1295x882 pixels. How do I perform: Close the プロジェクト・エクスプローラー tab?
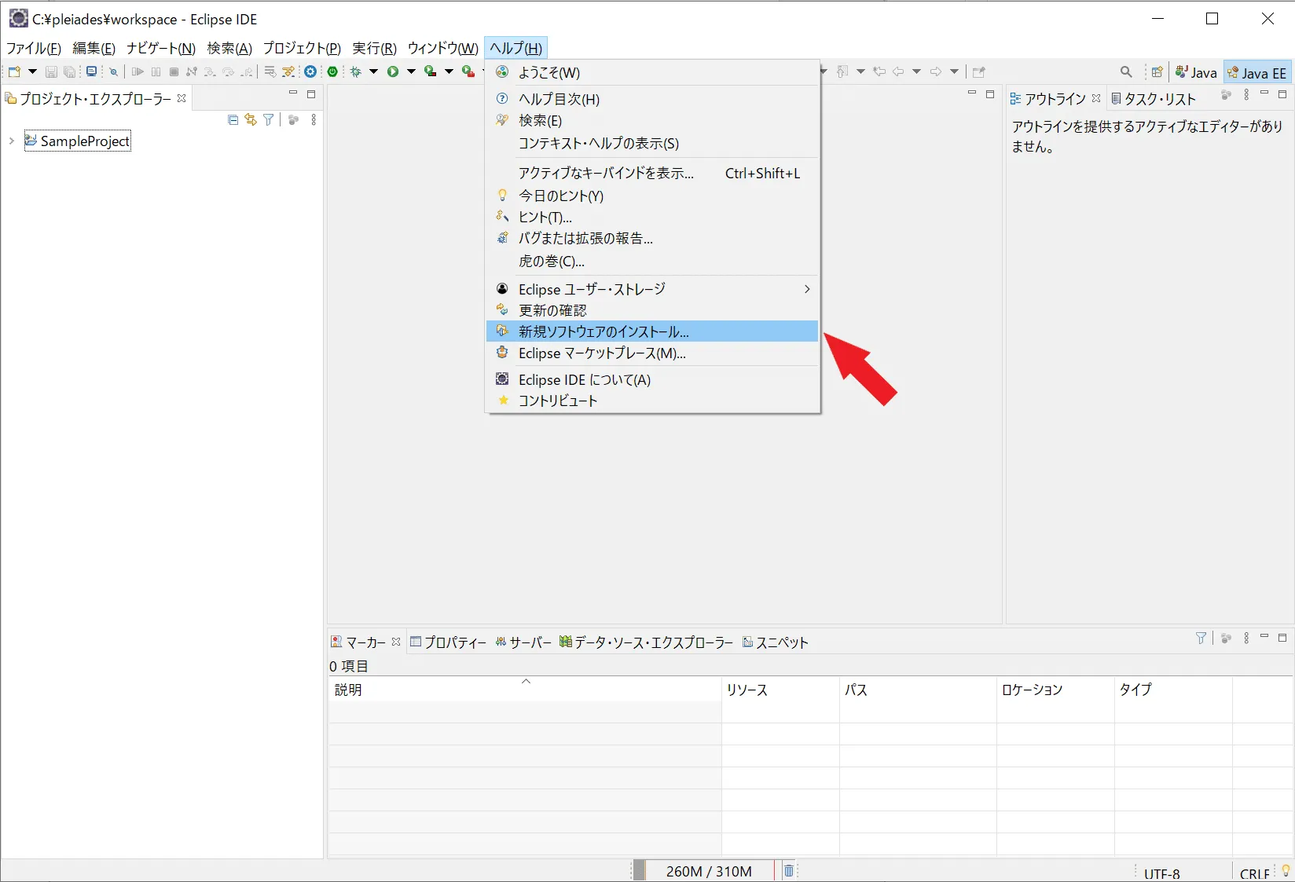click(182, 98)
